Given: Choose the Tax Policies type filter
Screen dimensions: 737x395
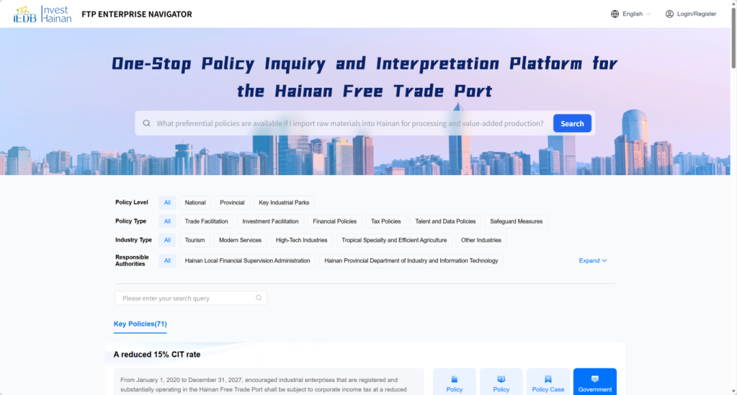Looking at the screenshot, I should [x=386, y=221].
